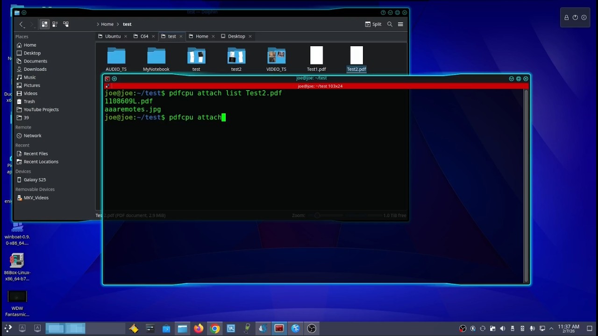Select the AUDIO_TS folder

pos(116,59)
